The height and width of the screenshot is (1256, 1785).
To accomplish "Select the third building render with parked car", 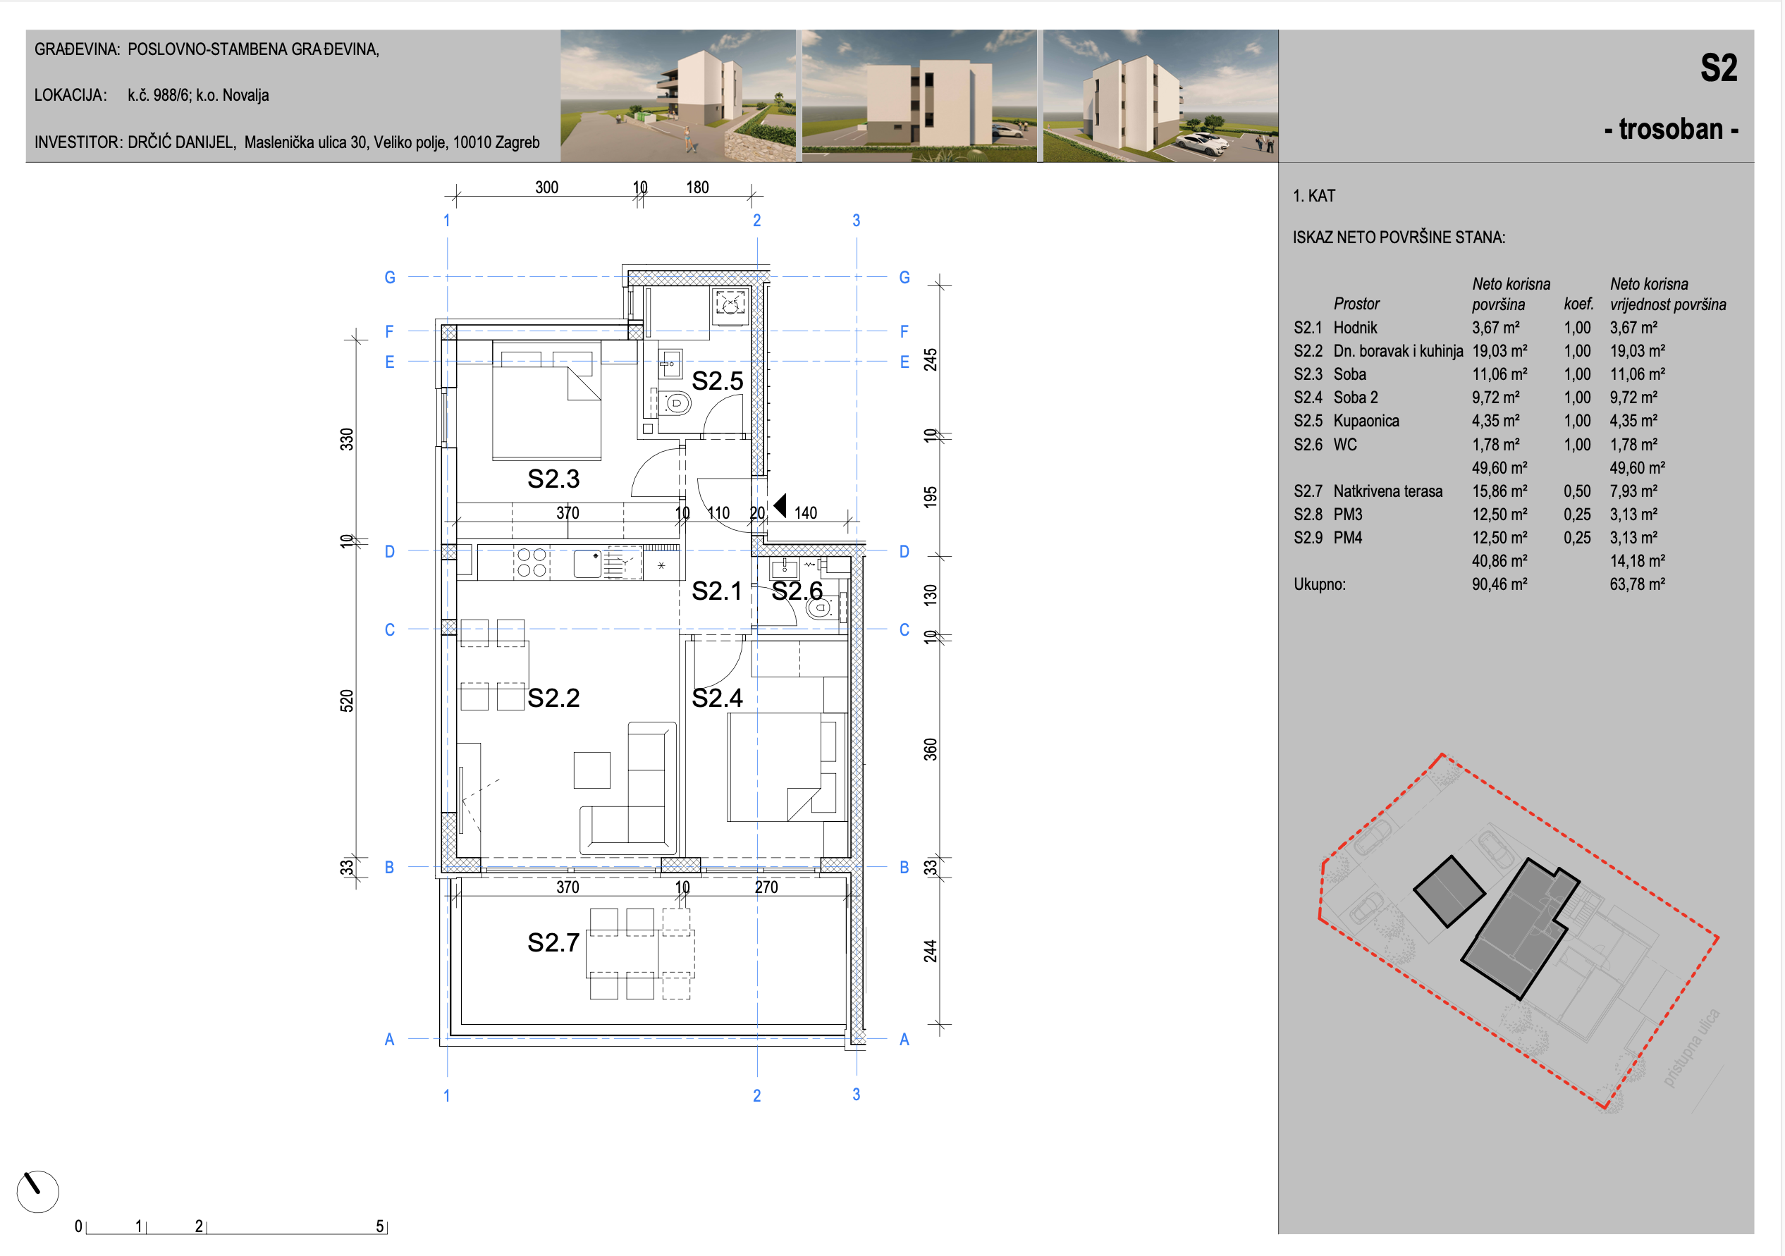I will (1160, 96).
